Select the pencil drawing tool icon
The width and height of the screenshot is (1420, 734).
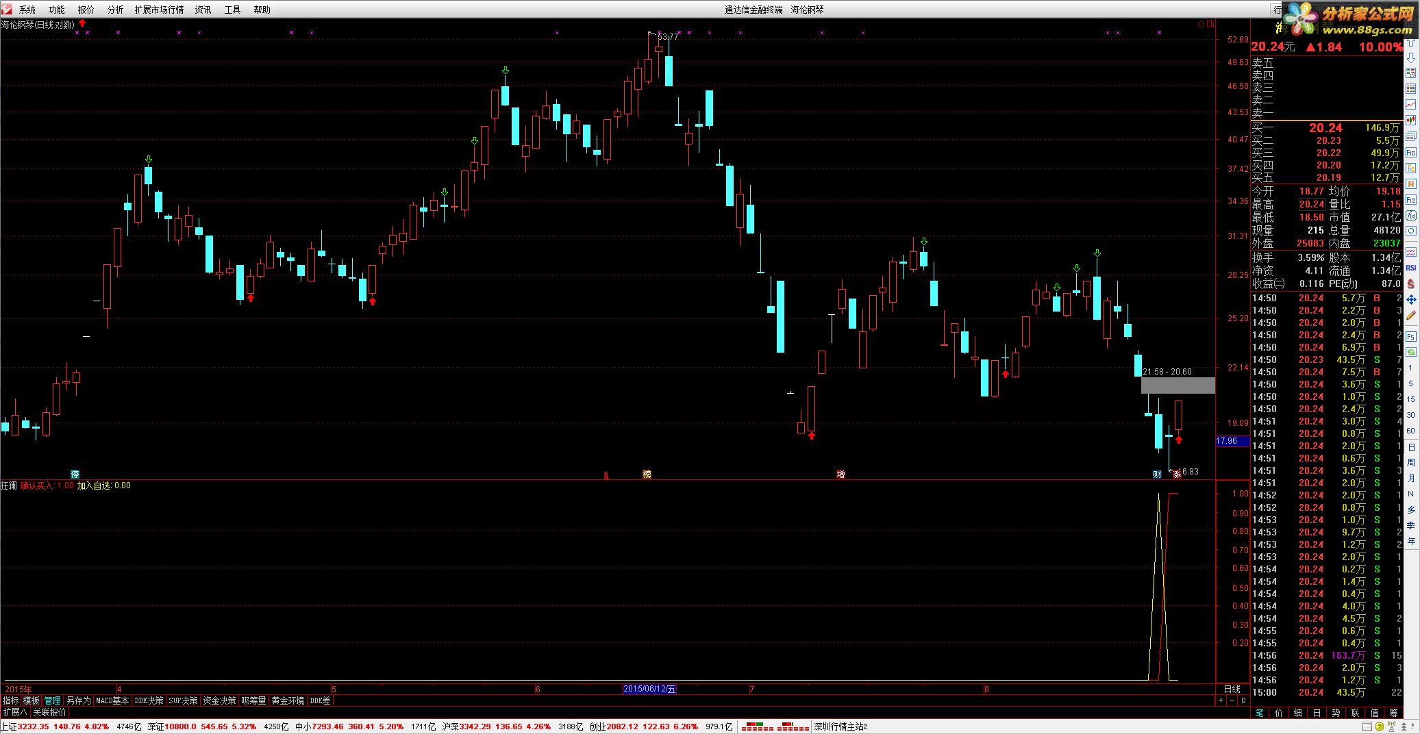point(1411,315)
